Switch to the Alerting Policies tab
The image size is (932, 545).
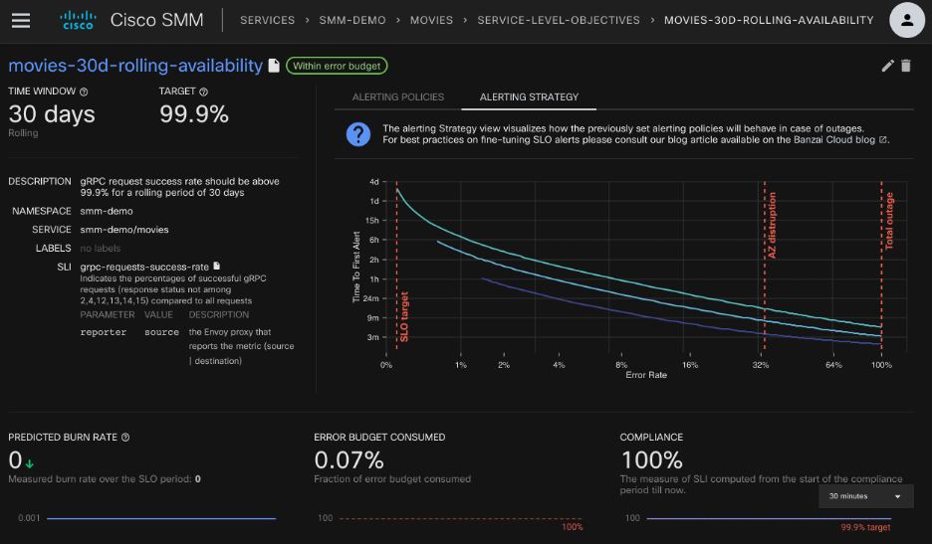tap(398, 97)
